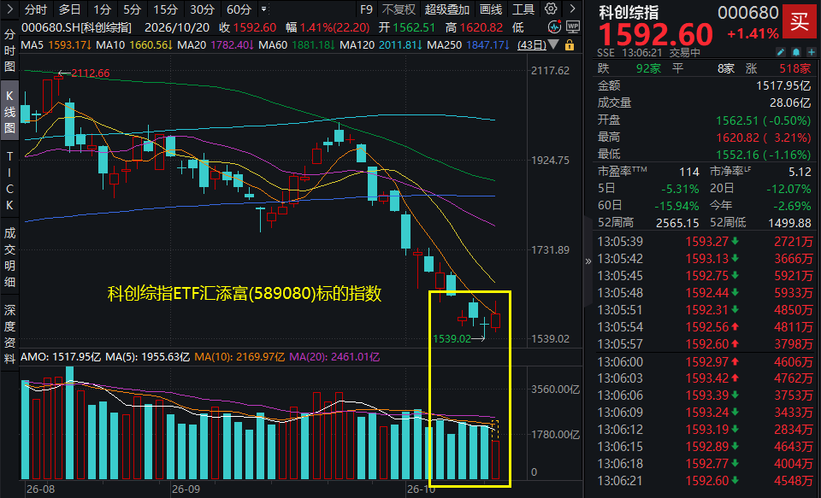Click the pulse diagnostic icon with red dot

pyautogui.click(x=554, y=27)
